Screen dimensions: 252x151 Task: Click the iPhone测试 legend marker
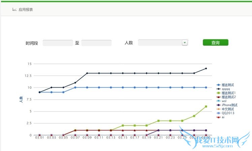[x=218, y=105]
